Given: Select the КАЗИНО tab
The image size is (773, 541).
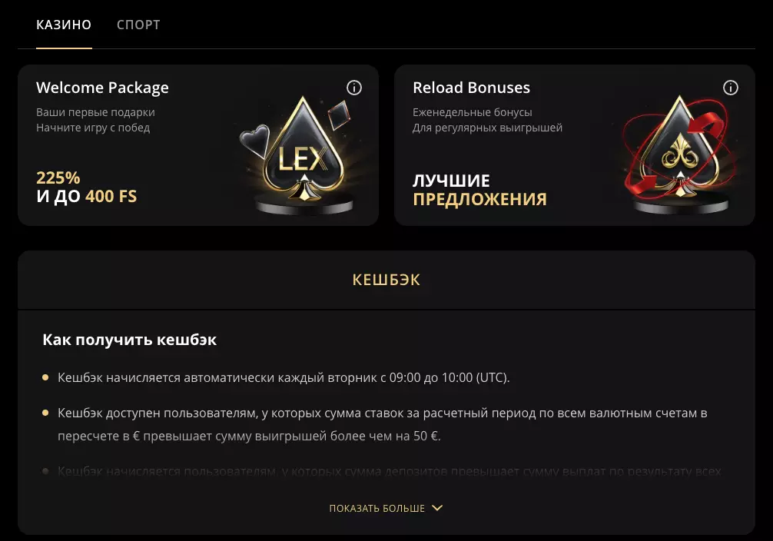Looking at the screenshot, I should pyautogui.click(x=62, y=25).
